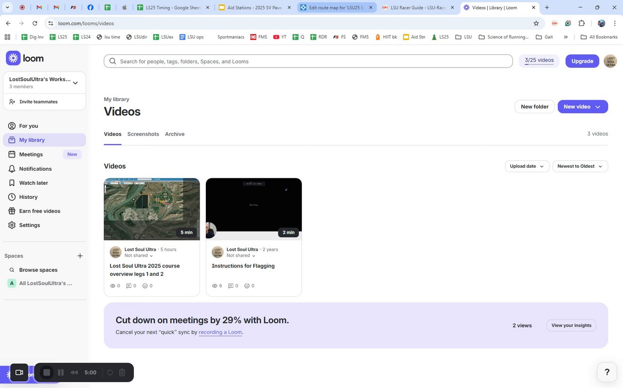Open the All Bookmarks folder
The image size is (623, 388).
(599, 37)
